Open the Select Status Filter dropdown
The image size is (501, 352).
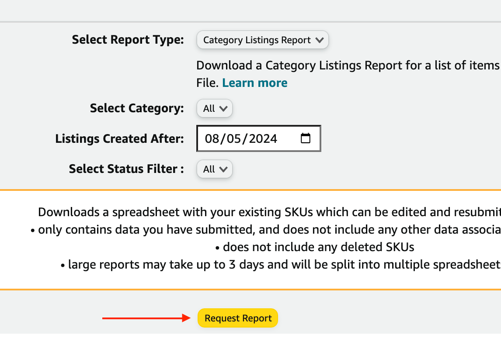click(x=214, y=169)
